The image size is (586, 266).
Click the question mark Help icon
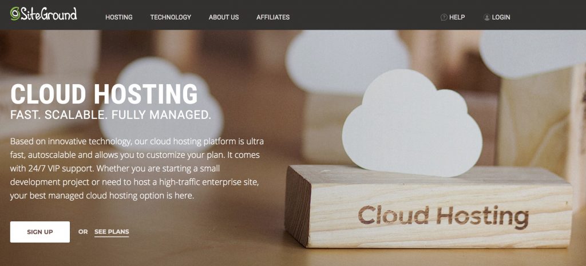click(x=444, y=17)
